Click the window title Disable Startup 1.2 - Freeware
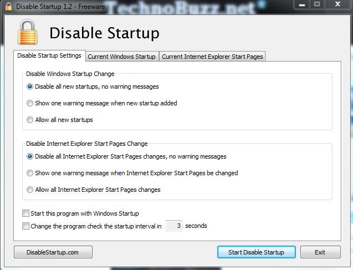353x270 pixels. [x=60, y=7]
